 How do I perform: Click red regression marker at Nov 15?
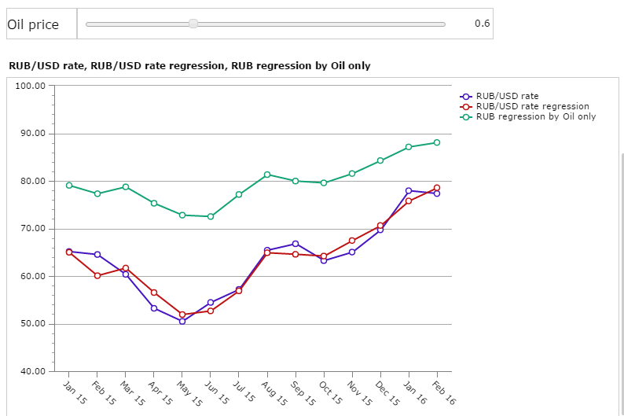[x=352, y=241]
